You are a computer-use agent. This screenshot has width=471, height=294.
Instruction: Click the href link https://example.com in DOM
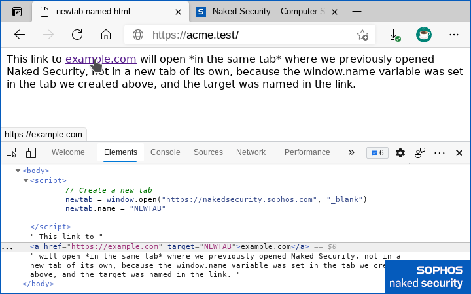(114, 246)
